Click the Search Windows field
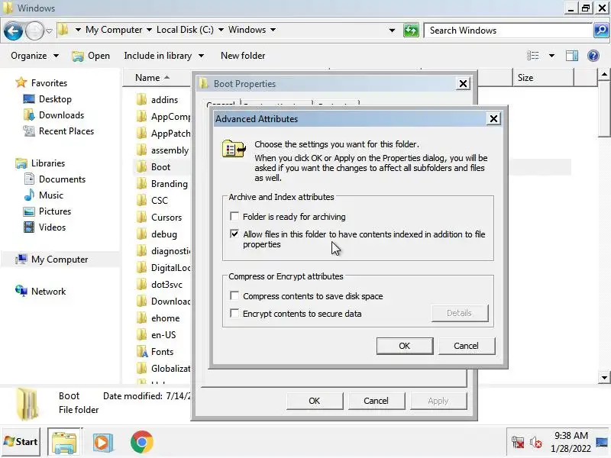The height and width of the screenshot is (458, 611). 508,31
